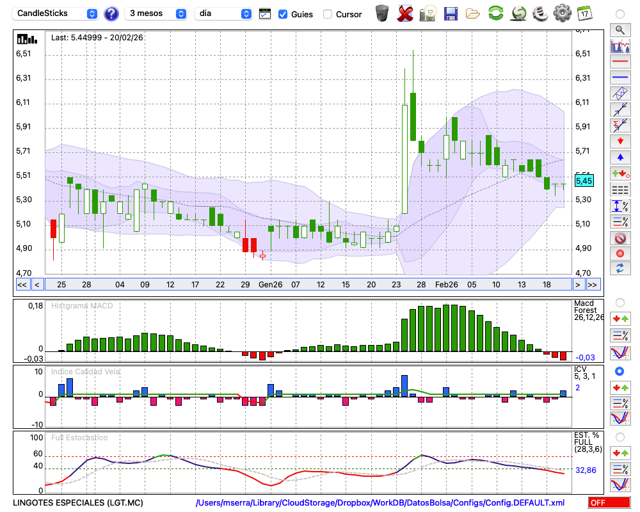Image resolution: width=640 pixels, height=512 pixels.
Task: Open the Config.DEFAULT.xml file path link
Action: [380, 503]
